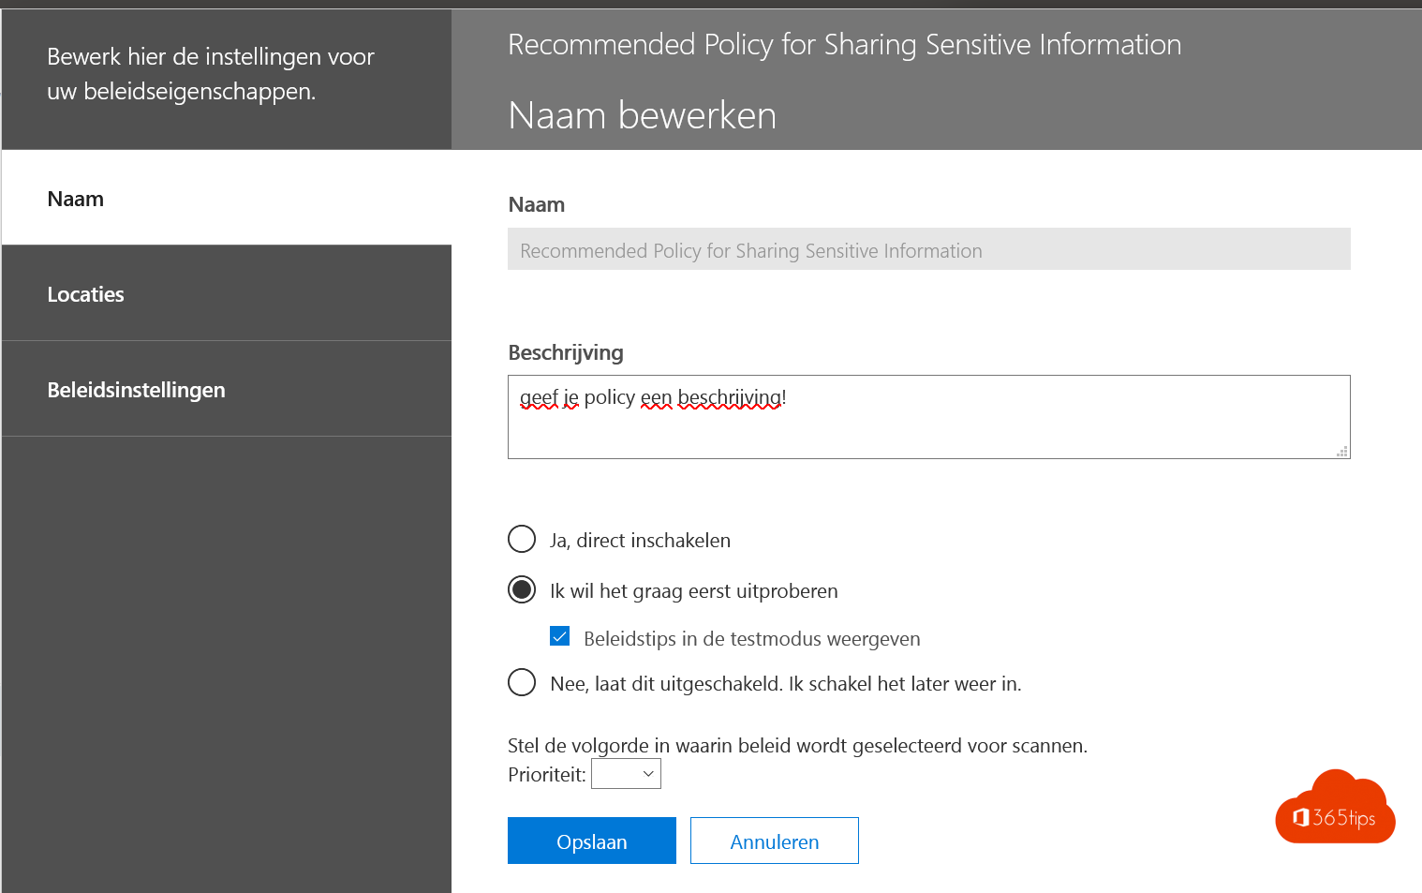Click the 'Naam bewerken' heading
Image resolution: width=1422 pixels, height=893 pixels.
[x=642, y=115]
